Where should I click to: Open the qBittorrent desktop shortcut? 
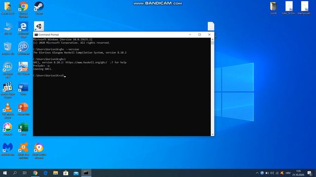tap(23, 48)
